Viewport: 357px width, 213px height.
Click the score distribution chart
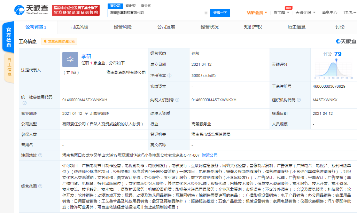334,69
